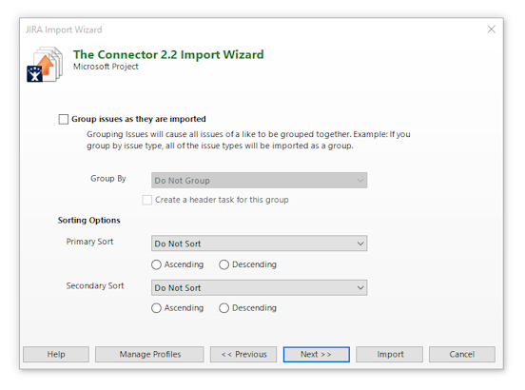
Task: Check Create a header task option
Action: tap(147, 200)
